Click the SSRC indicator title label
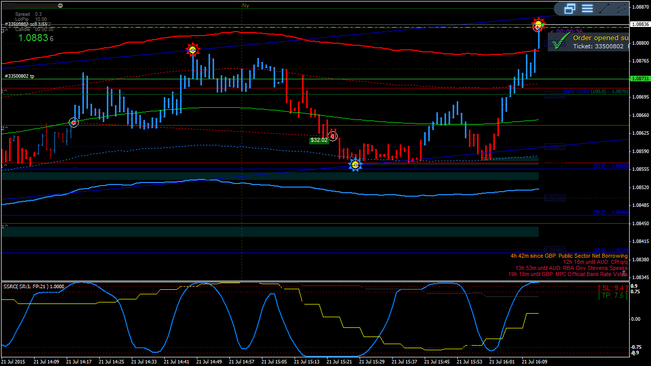This screenshot has height=366, width=651. [34, 286]
